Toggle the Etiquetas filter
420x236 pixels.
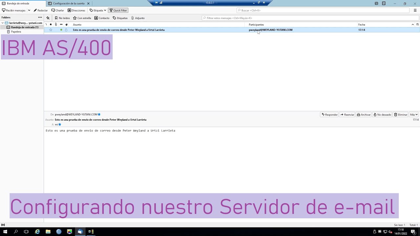tap(120, 18)
